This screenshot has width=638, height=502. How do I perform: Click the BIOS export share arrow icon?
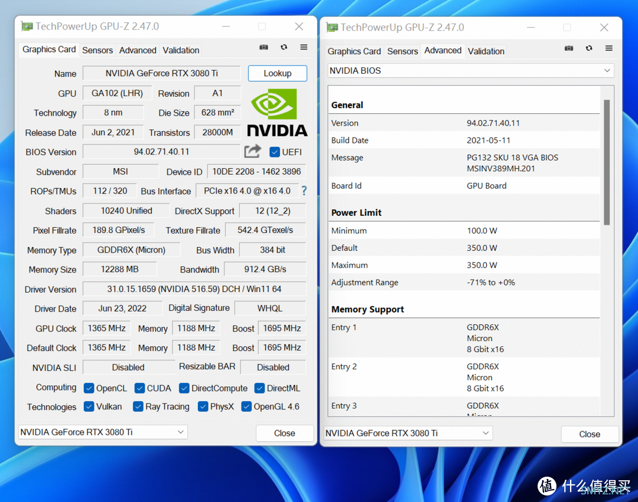pyautogui.click(x=252, y=151)
